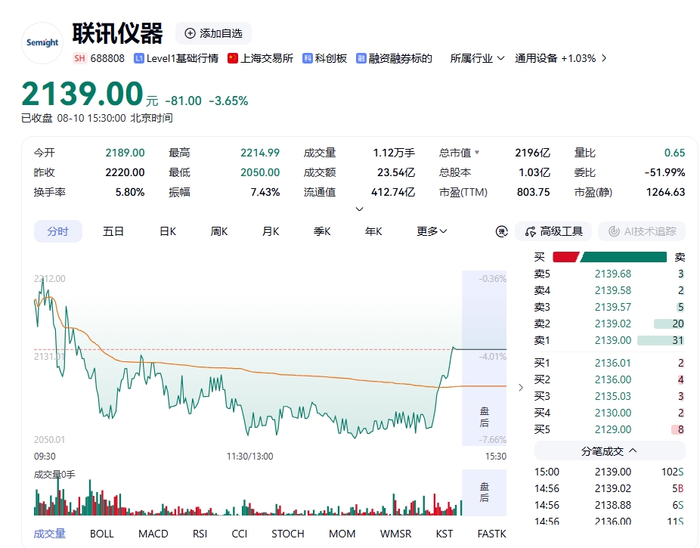Click the buy/sell ratio color bar
The image size is (700, 548).
[x=609, y=257]
